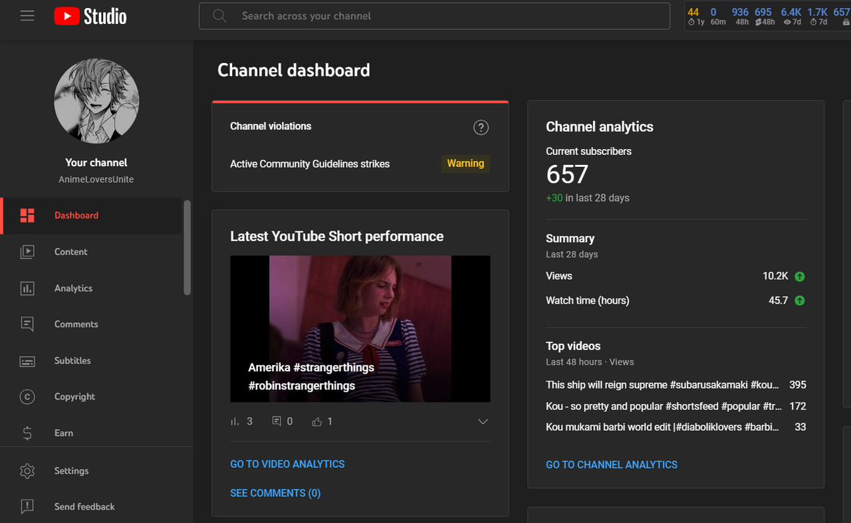
Task: Click the 0 in 60m stat in top bar
Action: (x=717, y=16)
